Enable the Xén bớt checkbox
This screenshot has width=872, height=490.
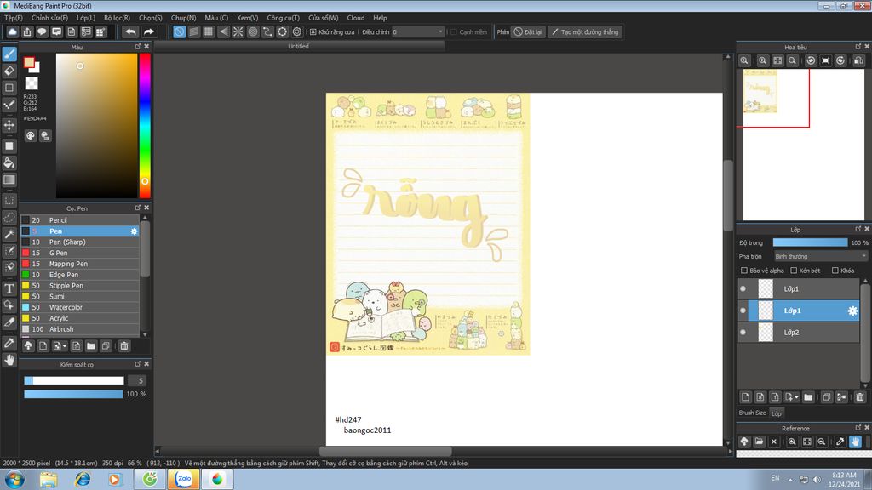794,271
